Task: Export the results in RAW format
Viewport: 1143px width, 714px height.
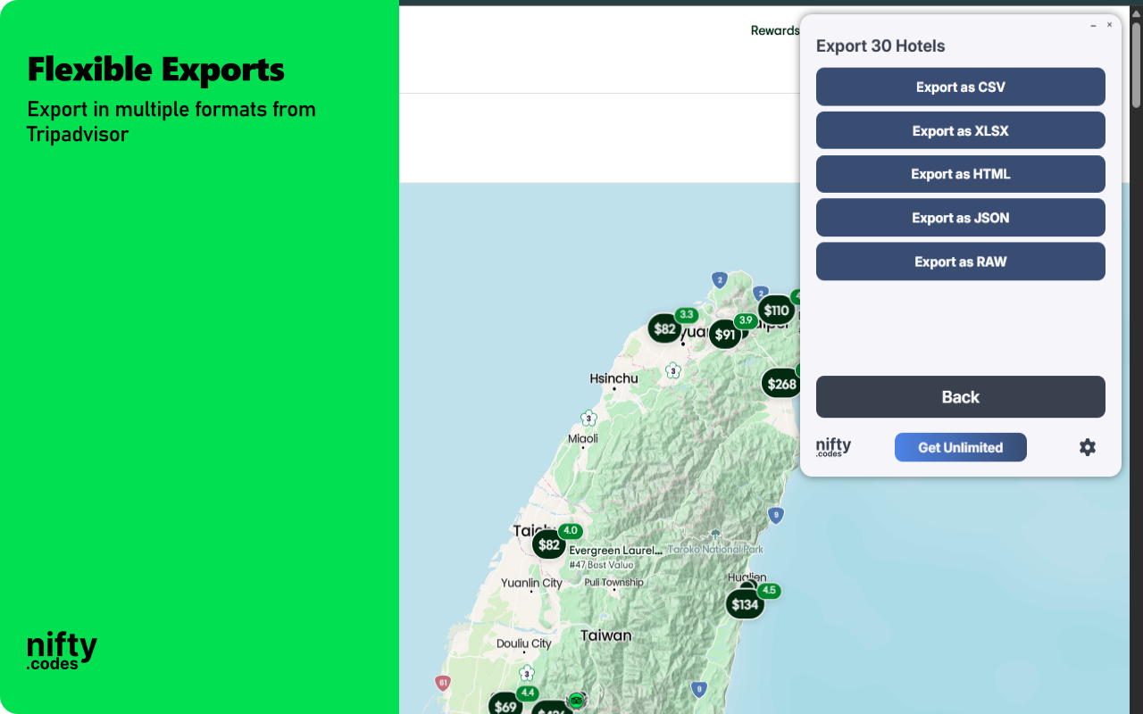Action: (960, 261)
